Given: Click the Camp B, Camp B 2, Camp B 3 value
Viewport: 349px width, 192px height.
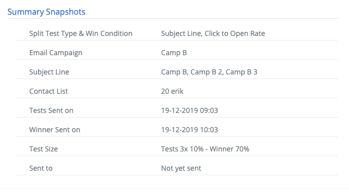Looking at the screenshot, I should pos(209,72).
